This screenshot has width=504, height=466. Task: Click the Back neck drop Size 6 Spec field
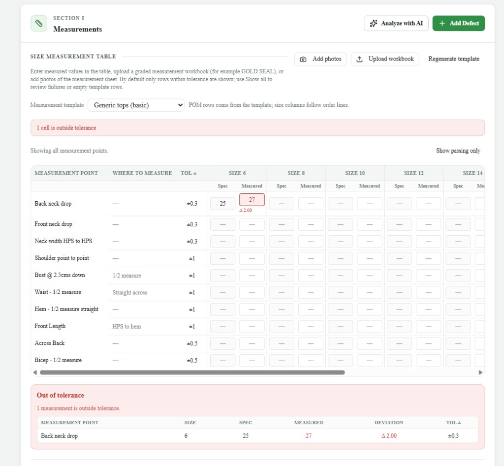coord(223,204)
